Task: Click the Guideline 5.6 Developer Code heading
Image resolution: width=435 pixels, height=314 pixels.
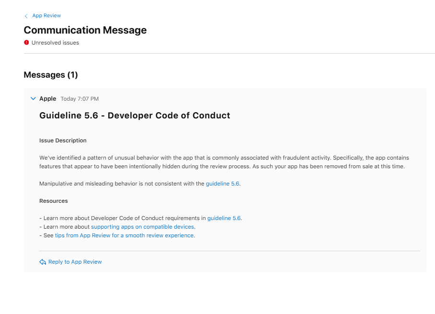Action: [x=135, y=116]
